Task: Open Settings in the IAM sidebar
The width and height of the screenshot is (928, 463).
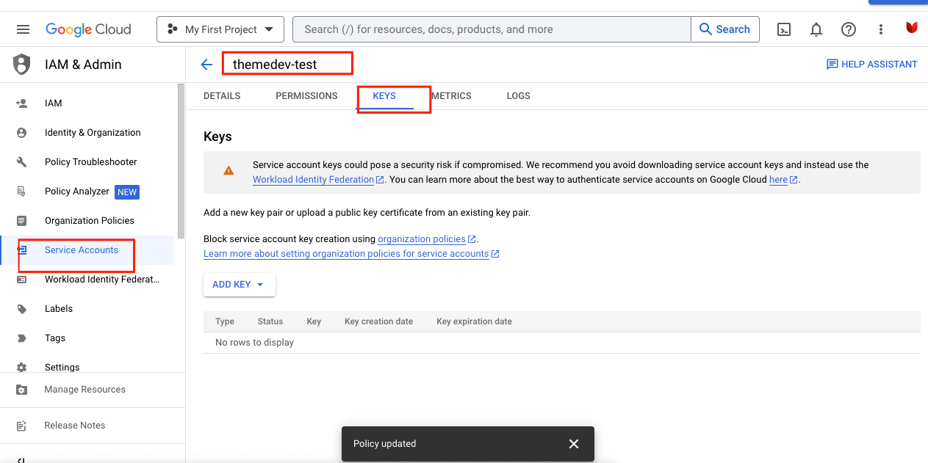Action: 62,367
